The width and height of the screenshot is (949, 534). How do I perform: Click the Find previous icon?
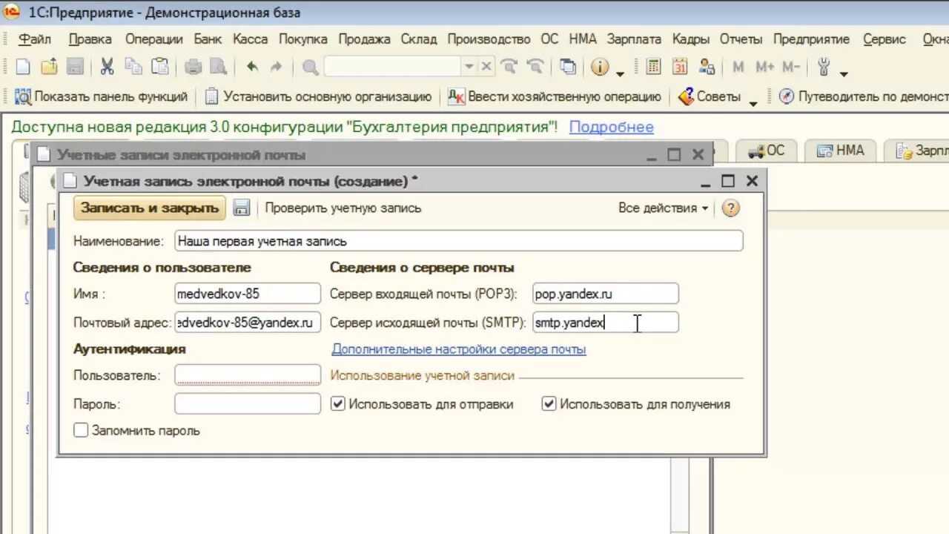pyautogui.click(x=535, y=67)
